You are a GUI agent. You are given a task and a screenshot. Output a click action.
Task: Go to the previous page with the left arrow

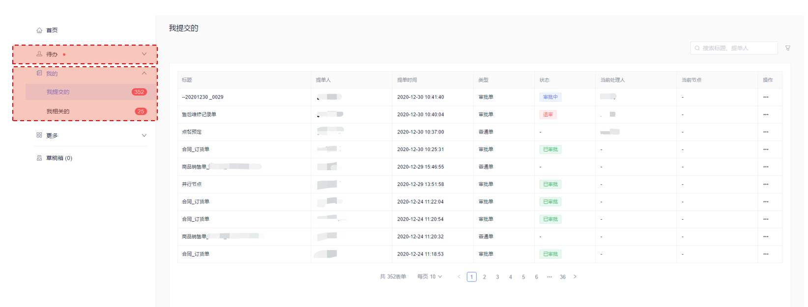pos(459,277)
